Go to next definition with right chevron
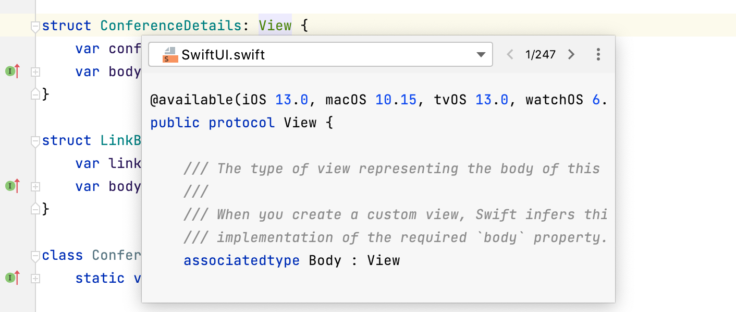736x312 pixels. pyautogui.click(x=571, y=54)
